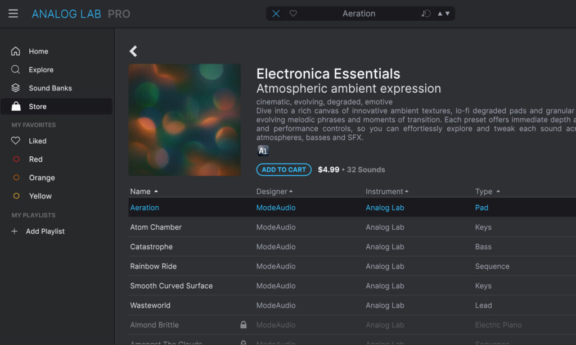This screenshot has height=345, width=576.
Task: Click ModeAudio designer in Aeration row
Action: tap(276, 208)
